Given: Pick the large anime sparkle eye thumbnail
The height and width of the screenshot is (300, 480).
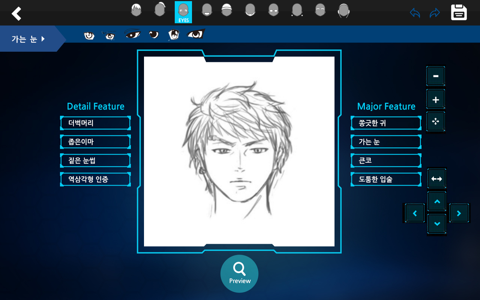Looking at the screenshot, I should (x=174, y=34).
